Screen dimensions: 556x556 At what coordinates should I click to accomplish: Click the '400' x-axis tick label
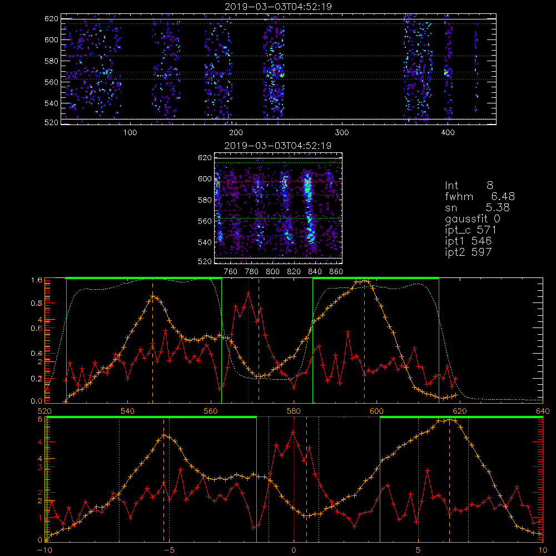pos(448,133)
